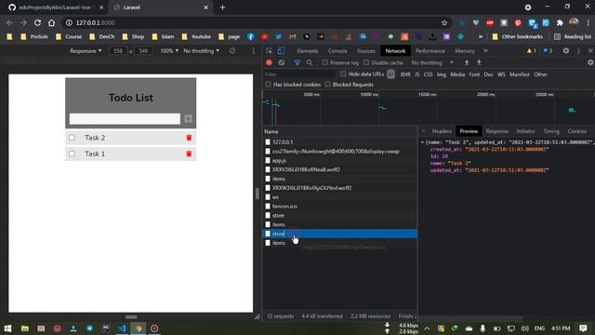Open the Extensions puzzle icon
Screen dimensions: 595x335
[560, 22]
